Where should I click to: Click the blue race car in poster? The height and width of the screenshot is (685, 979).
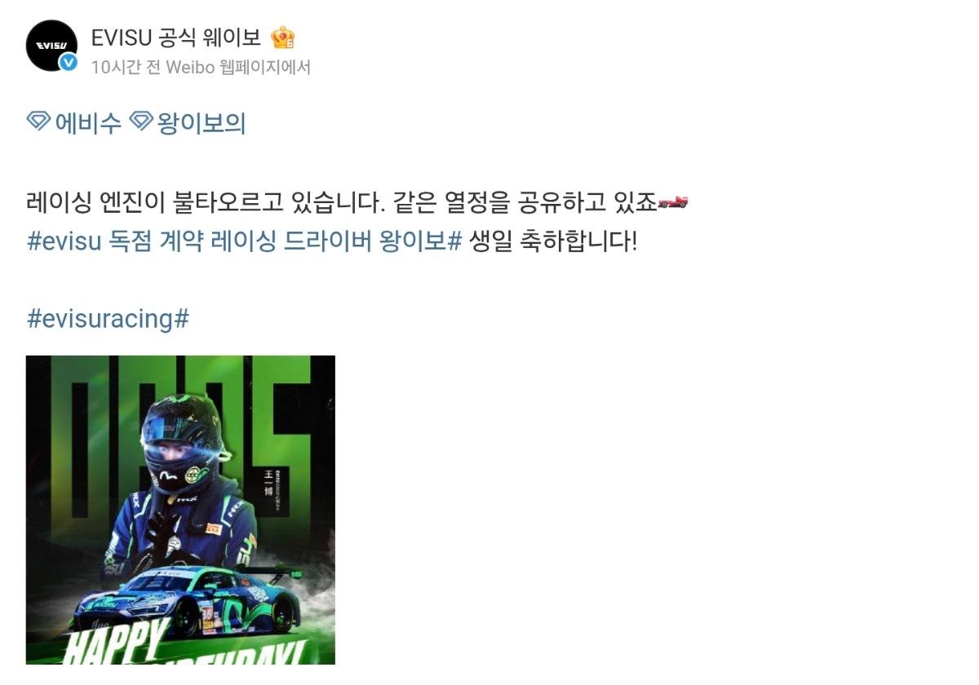click(x=189, y=603)
